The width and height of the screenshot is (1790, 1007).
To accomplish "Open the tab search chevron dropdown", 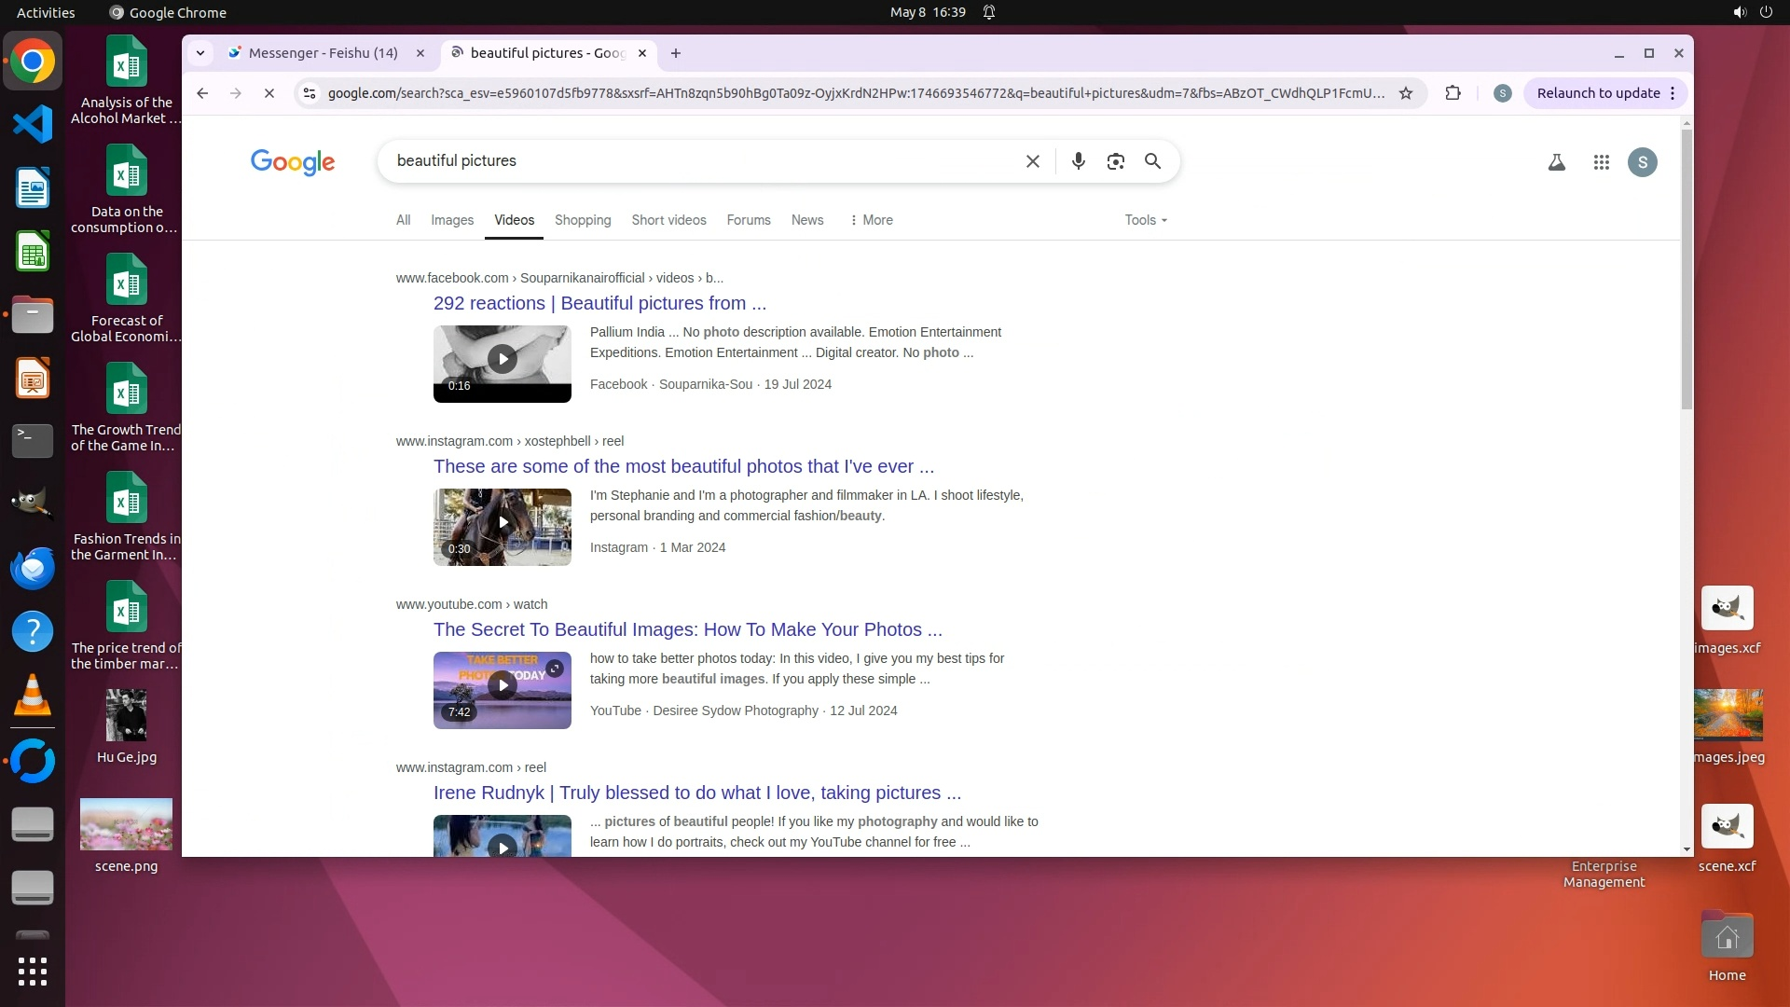I will 200,53.
